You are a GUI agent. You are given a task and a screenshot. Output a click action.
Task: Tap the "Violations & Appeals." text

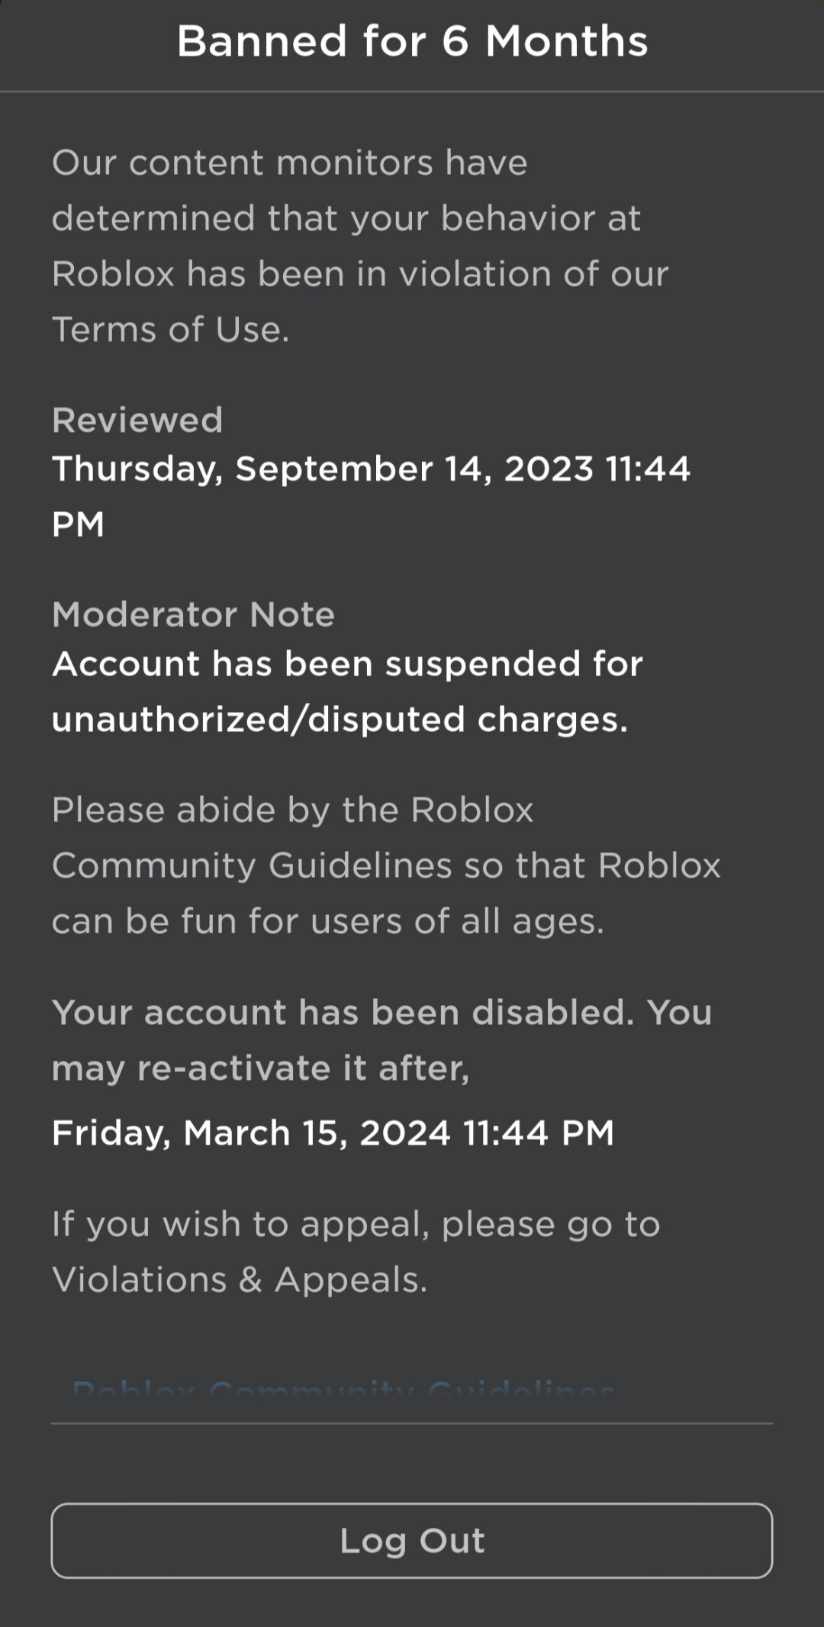[240, 1280]
